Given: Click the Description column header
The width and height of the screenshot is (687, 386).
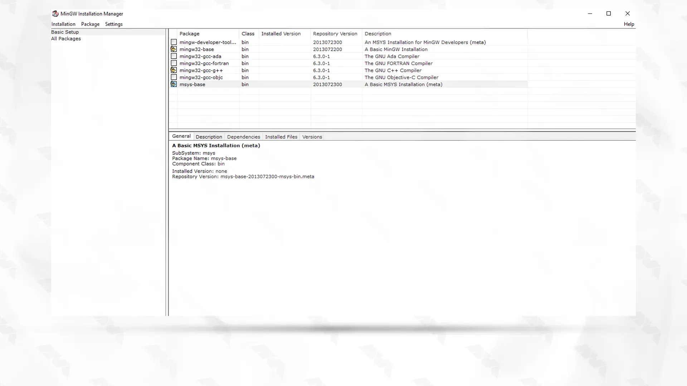Looking at the screenshot, I should (445, 34).
